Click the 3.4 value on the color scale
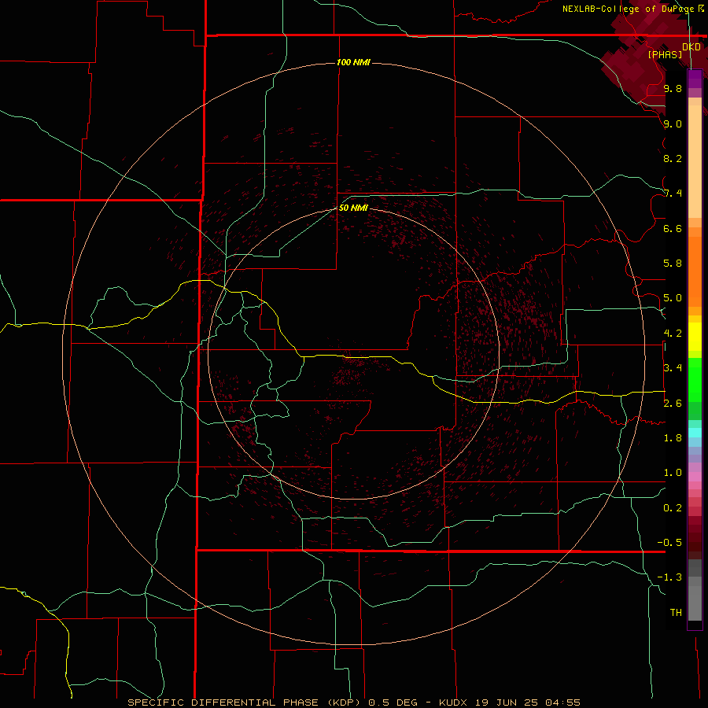Screen dimensions: 708x708 coord(673,368)
